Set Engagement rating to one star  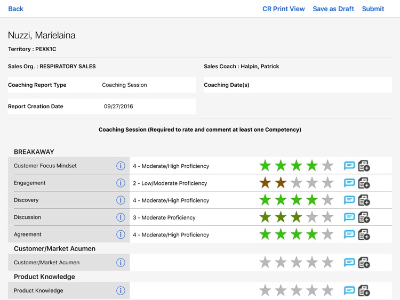click(x=265, y=183)
